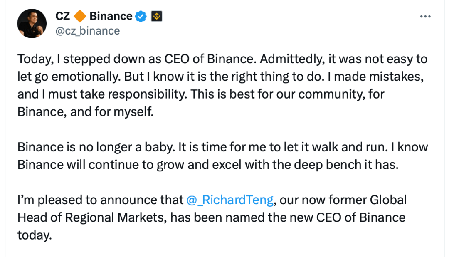Screen dimensions: 449x257
Task: Open the @_RichardTeng mention link
Action: (x=230, y=200)
